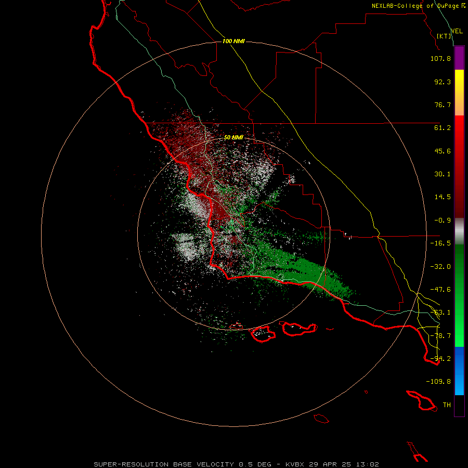The image size is (468, 468).
Task: Select the -16.5 legend value
Action: coord(440,243)
